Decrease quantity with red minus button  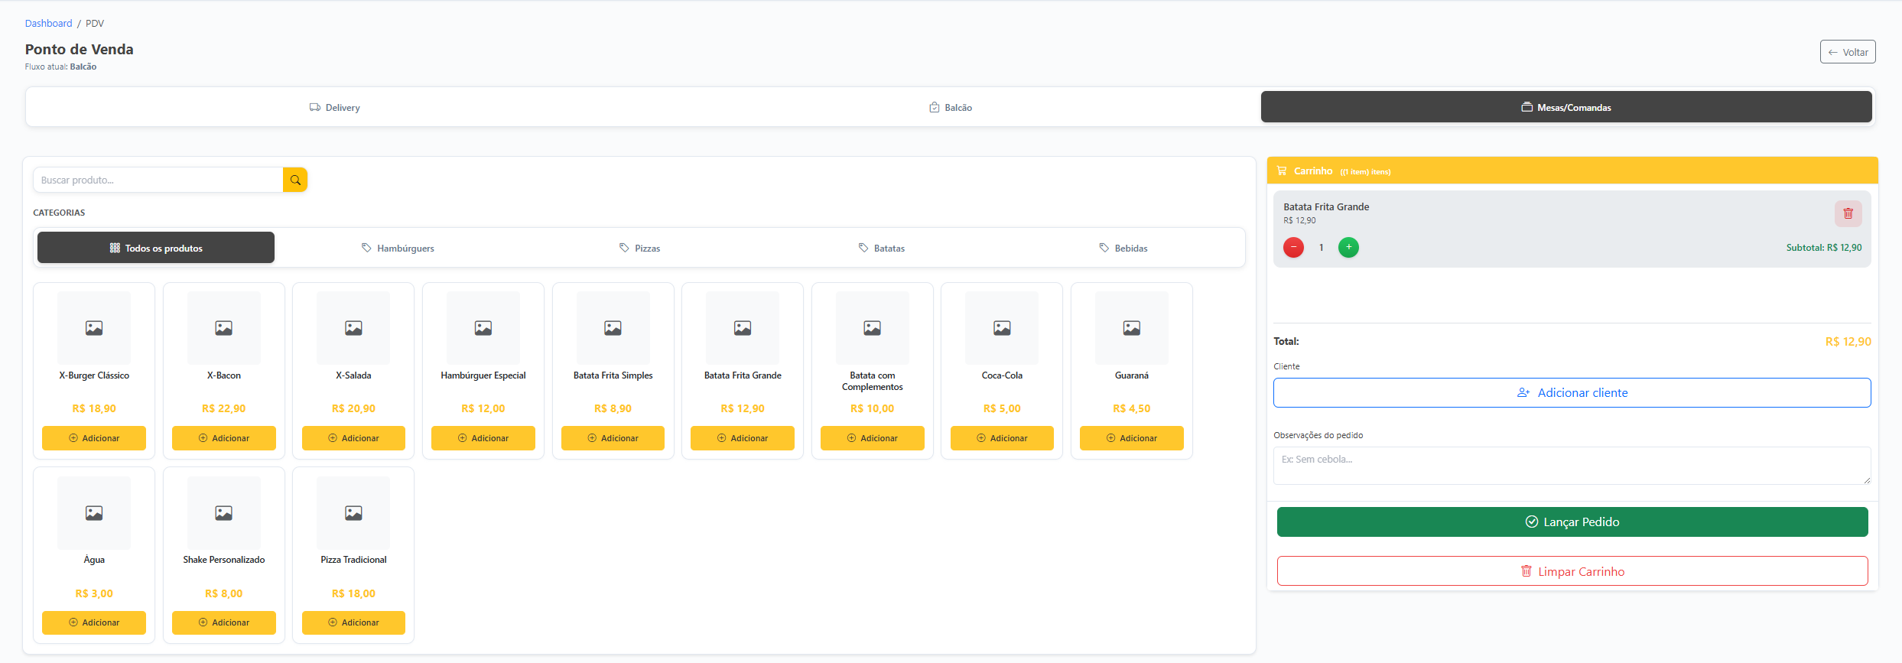[1293, 247]
